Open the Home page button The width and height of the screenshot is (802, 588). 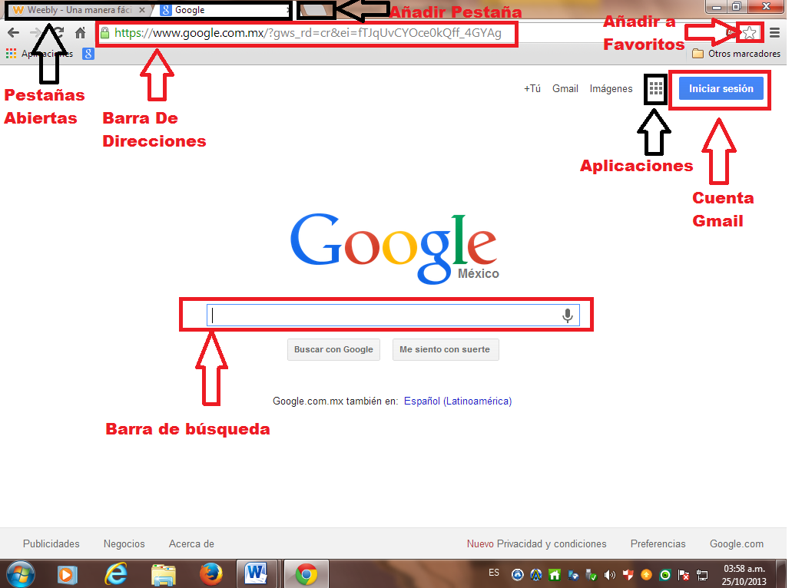click(81, 33)
